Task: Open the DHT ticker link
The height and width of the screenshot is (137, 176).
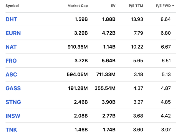Action: [x=11, y=19]
